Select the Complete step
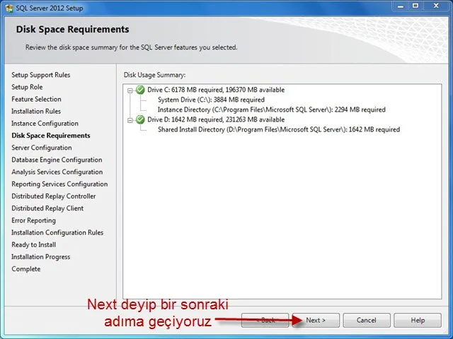Image resolution: width=453 pixels, height=339 pixels. 26,268
